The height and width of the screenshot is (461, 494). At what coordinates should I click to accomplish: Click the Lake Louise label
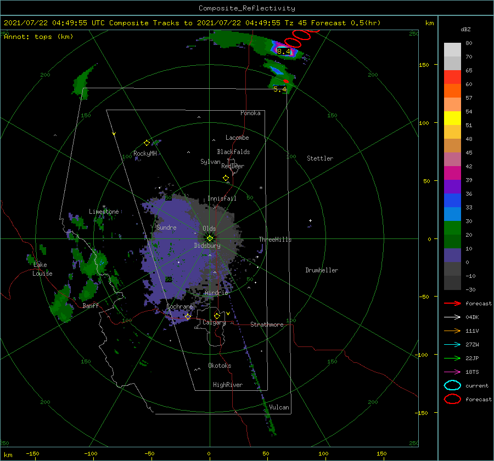[42, 269]
